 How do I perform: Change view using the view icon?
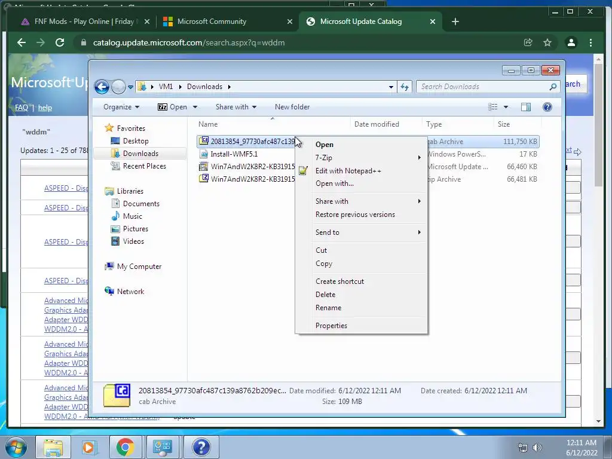pyautogui.click(x=493, y=107)
